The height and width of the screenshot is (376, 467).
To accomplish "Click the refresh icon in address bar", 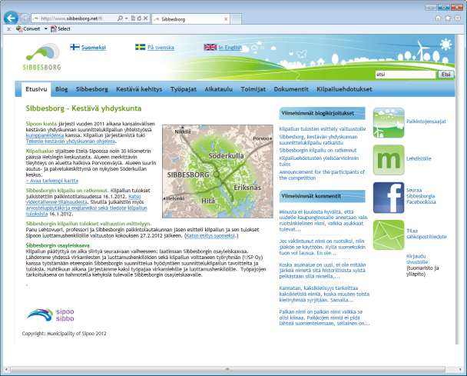I will point(139,18).
